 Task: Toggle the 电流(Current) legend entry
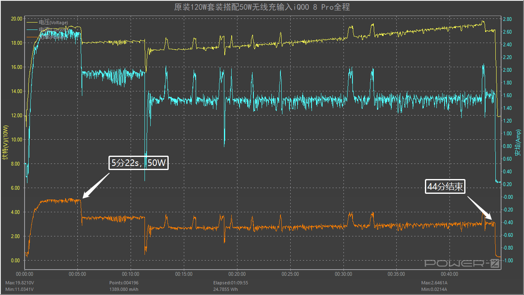[53, 30]
